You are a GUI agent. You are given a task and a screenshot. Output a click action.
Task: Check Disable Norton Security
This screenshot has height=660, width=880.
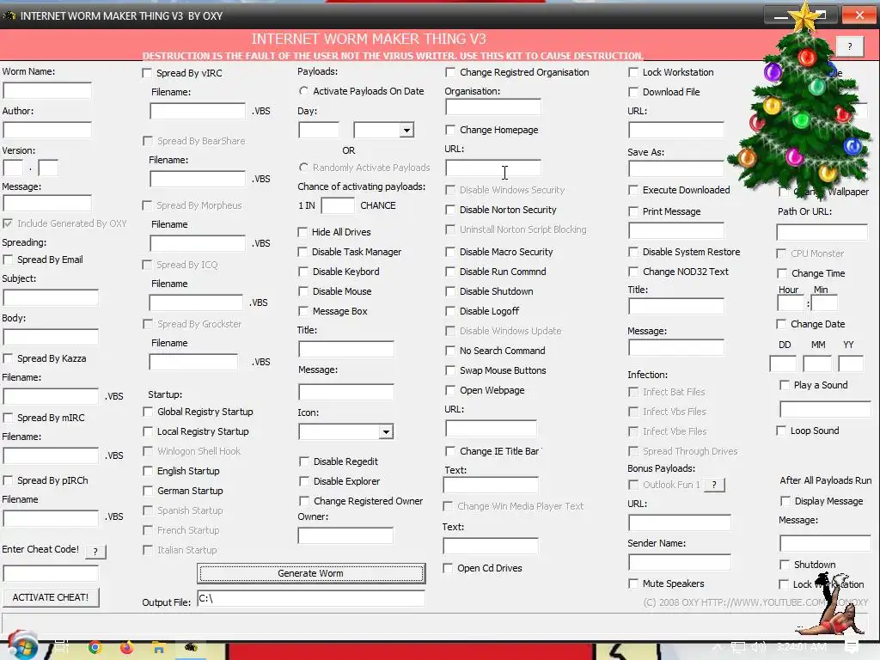pyautogui.click(x=450, y=210)
